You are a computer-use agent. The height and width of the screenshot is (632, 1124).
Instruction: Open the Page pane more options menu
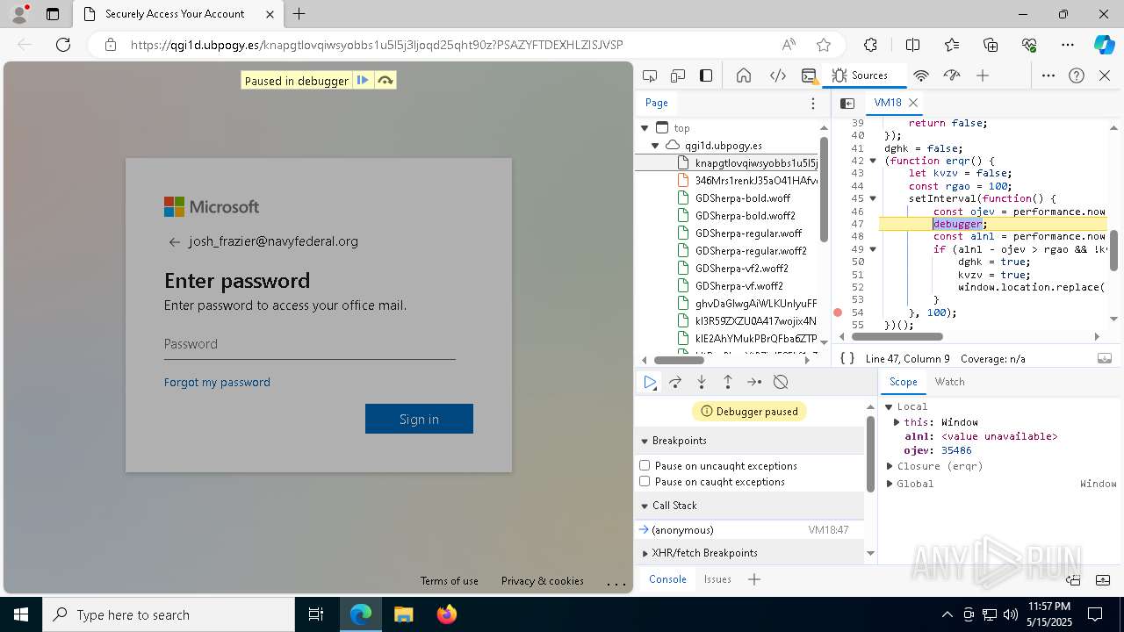pos(813,103)
